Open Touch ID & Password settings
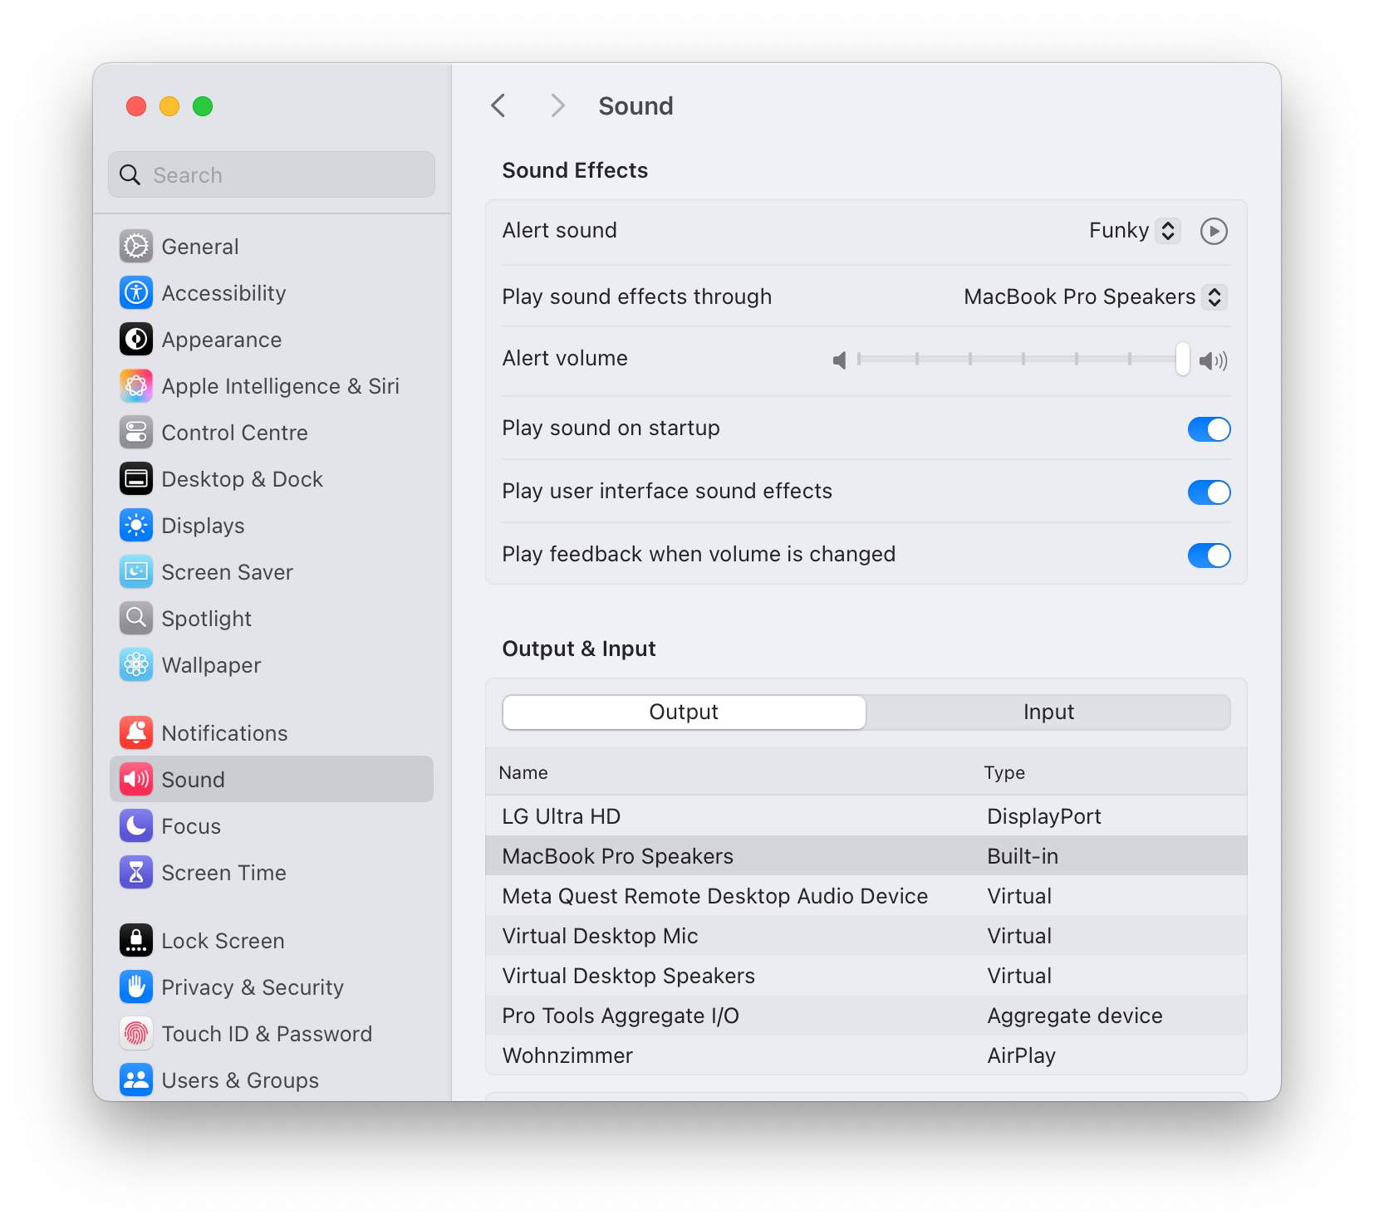The width and height of the screenshot is (1374, 1224). coord(135,1033)
